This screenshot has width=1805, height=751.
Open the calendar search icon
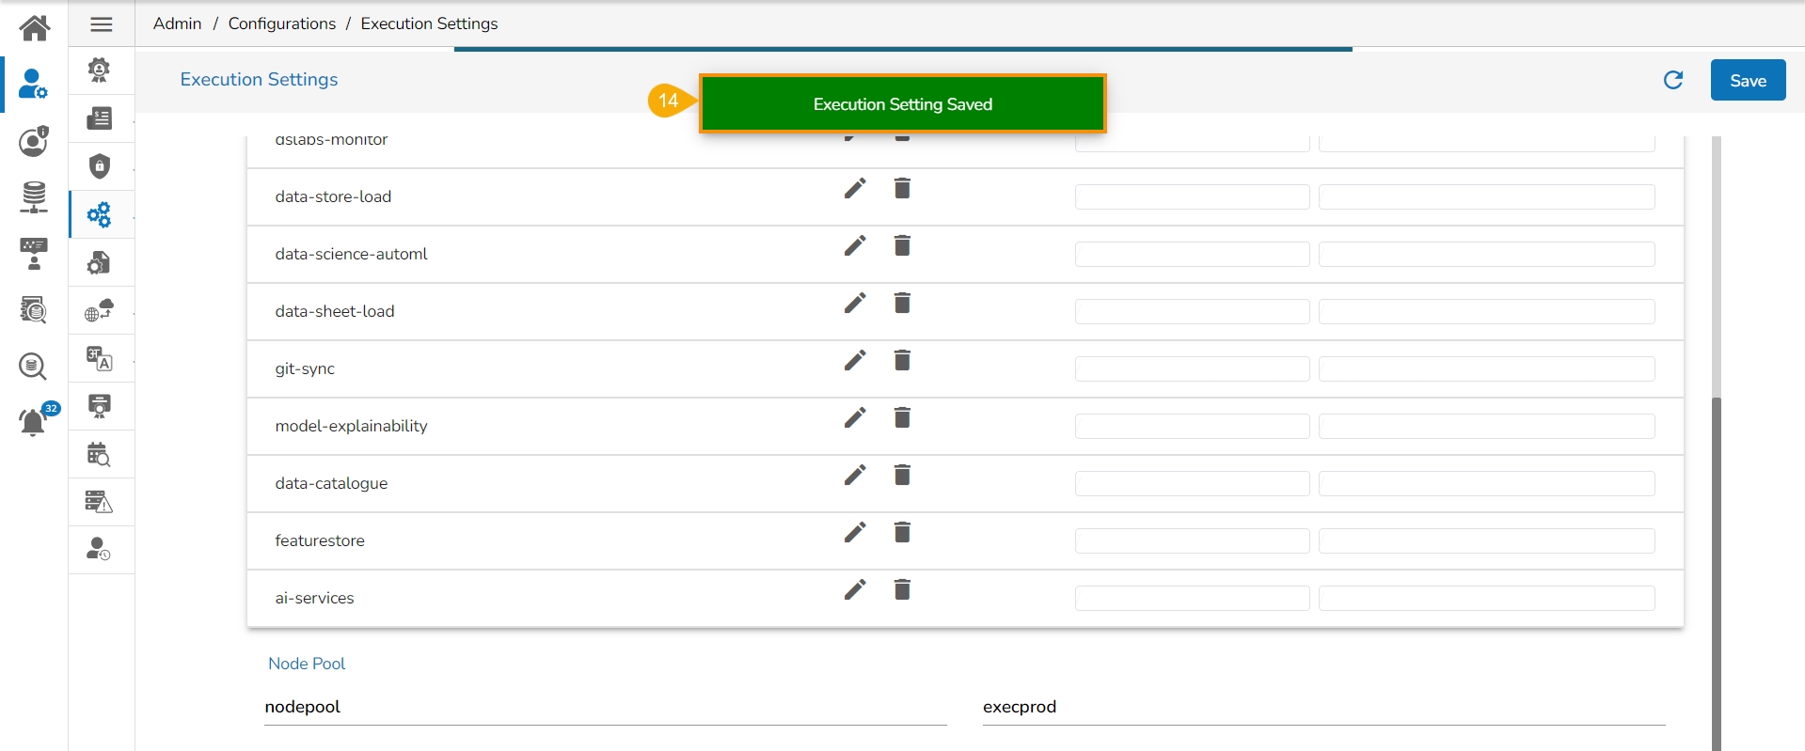[x=99, y=454]
